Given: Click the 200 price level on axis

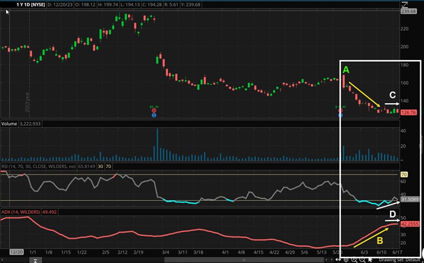Looking at the screenshot, I should point(405,47).
